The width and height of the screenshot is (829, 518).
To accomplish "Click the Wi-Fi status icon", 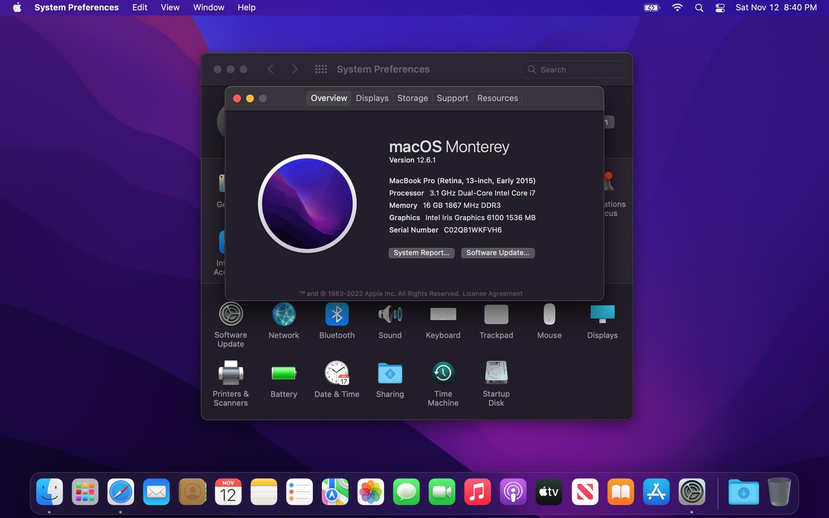I will [677, 8].
